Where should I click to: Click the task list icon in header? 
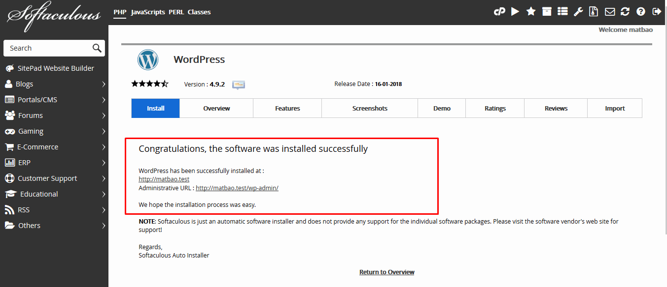(x=562, y=12)
